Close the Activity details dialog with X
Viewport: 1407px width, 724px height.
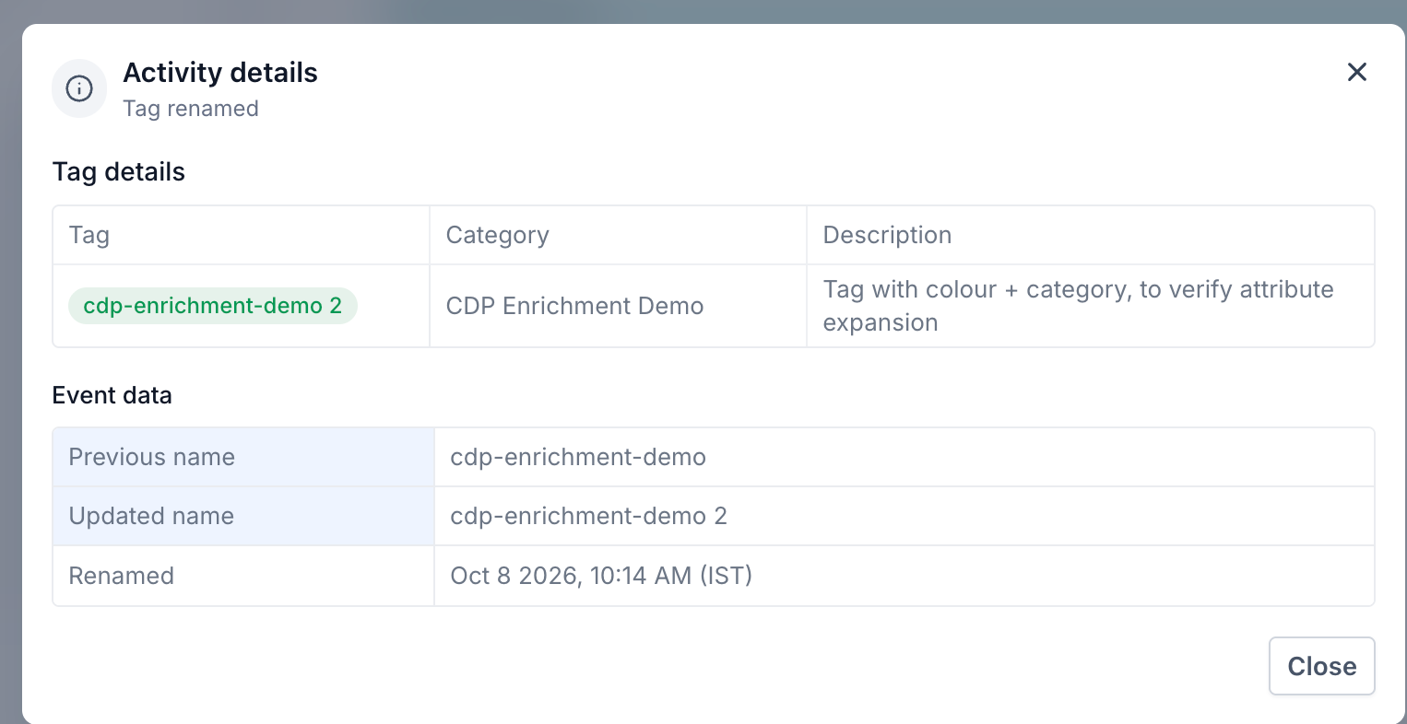pyautogui.click(x=1356, y=72)
